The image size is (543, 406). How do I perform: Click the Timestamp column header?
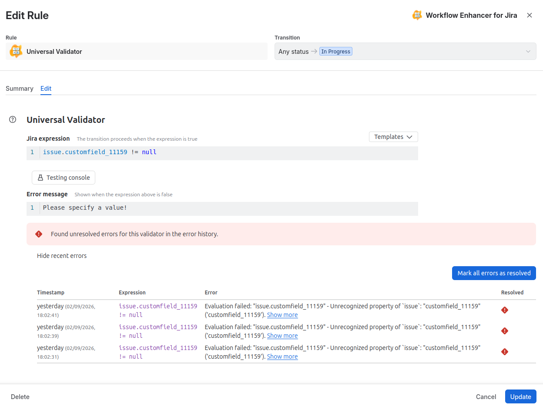pyautogui.click(x=50, y=292)
